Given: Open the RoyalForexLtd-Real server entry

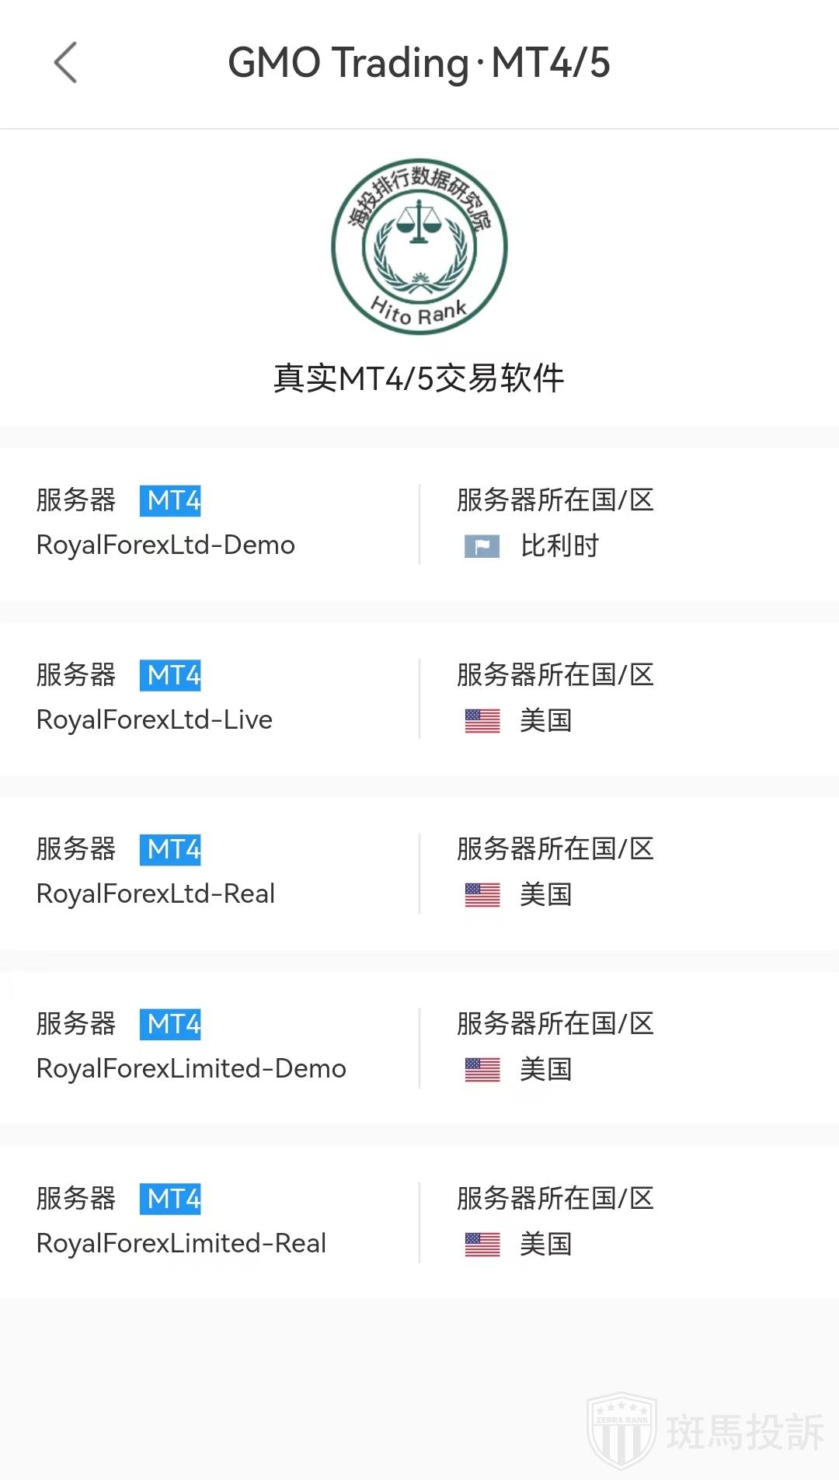Looking at the screenshot, I should coord(155,894).
